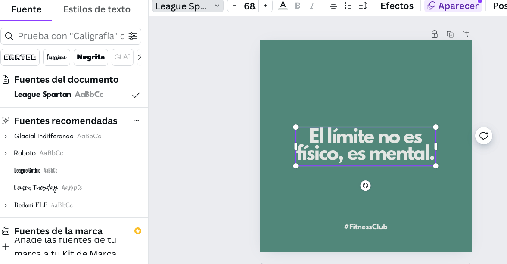Choose the Glacial Indifference font
The height and width of the screenshot is (264, 507).
58,136
